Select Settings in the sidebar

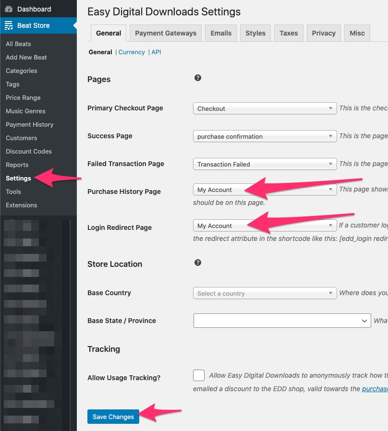pyautogui.click(x=18, y=179)
